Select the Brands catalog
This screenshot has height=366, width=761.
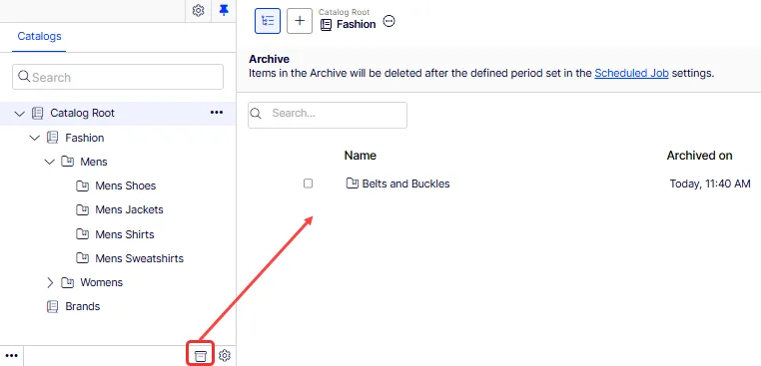click(83, 306)
